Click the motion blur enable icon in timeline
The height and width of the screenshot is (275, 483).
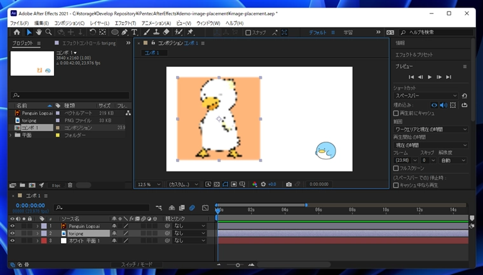[x=192, y=208]
